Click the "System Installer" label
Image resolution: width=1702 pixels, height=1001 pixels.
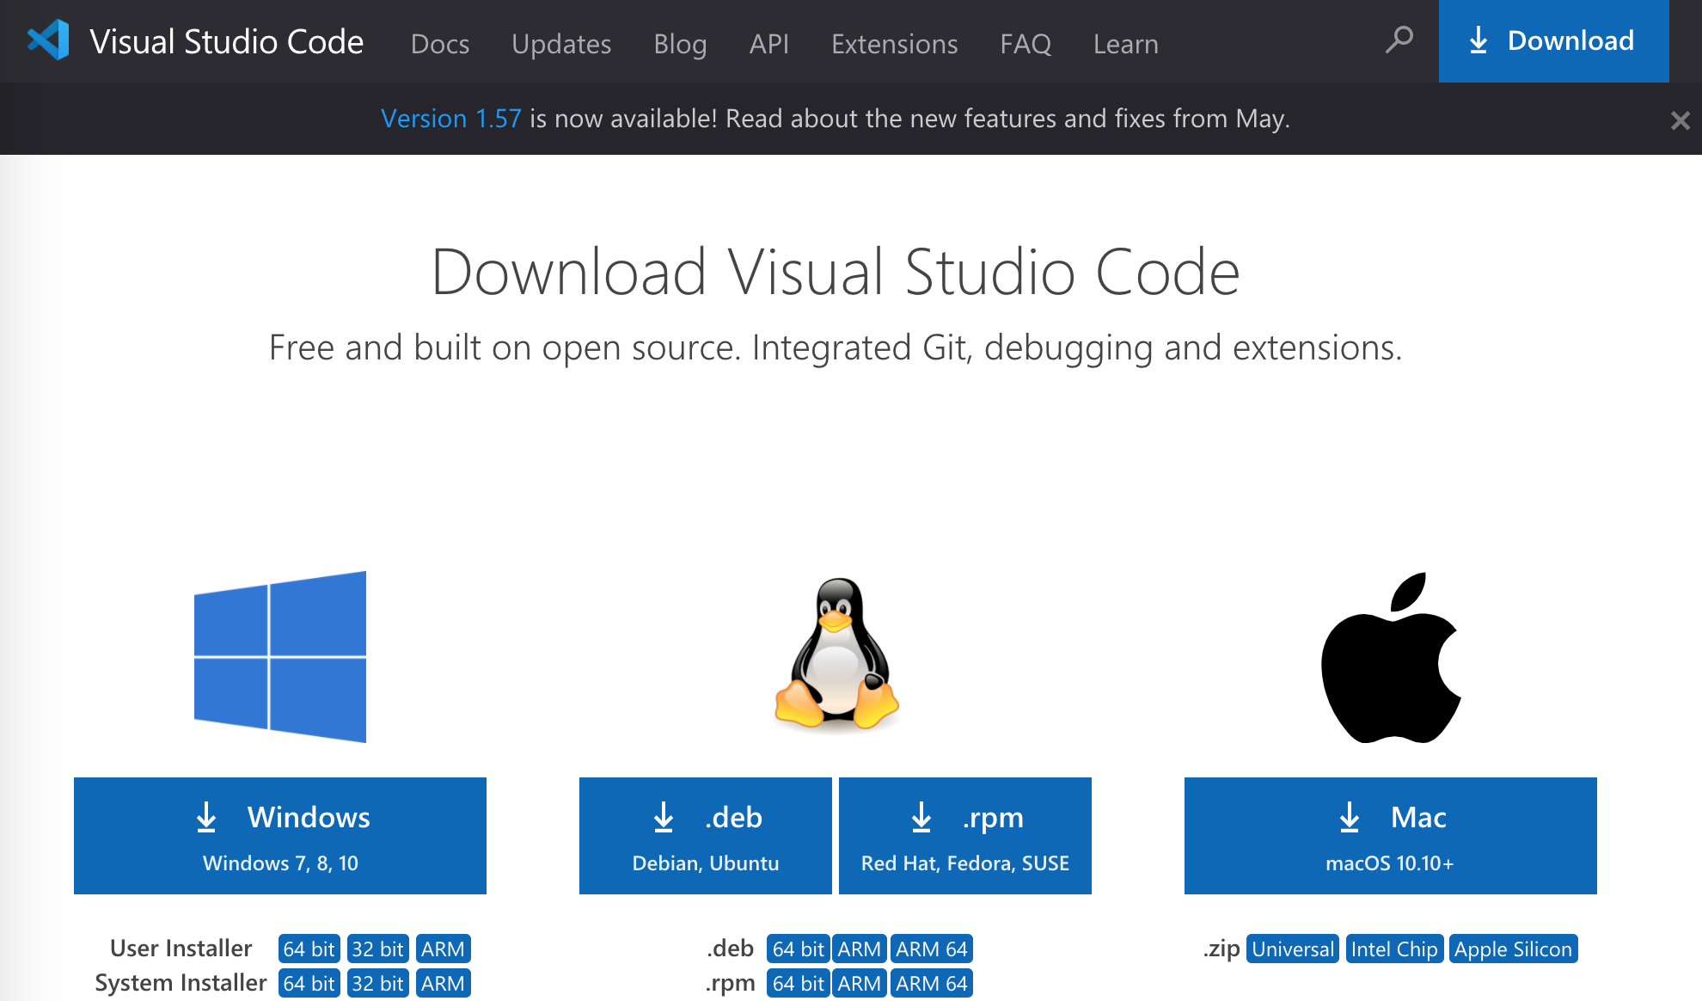[x=181, y=983]
